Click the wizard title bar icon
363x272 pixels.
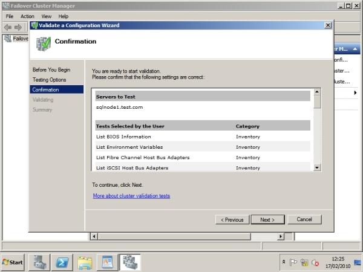34,25
